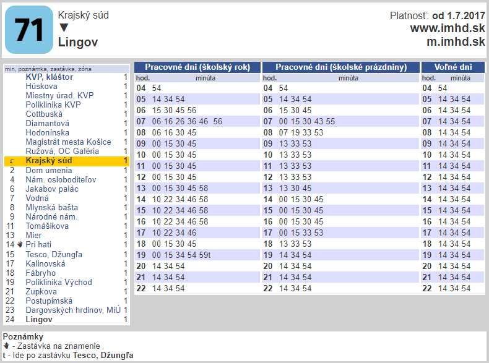The image size is (489, 363).
Task: Click the 59t departure in the 19 hour row
Action: (205, 255)
